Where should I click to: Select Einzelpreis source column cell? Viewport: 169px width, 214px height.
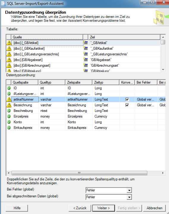[x=25, y=116]
